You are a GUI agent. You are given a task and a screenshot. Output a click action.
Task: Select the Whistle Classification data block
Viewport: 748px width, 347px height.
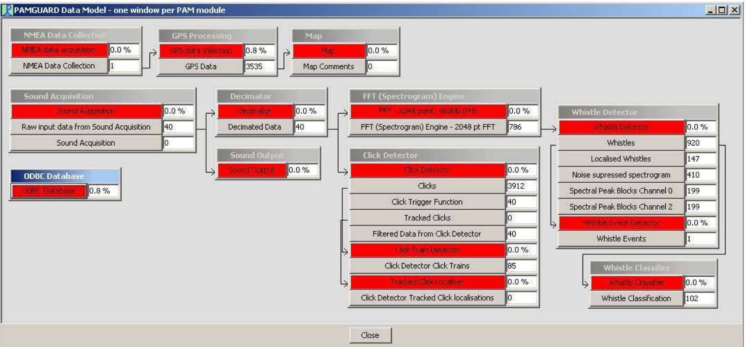637,298
